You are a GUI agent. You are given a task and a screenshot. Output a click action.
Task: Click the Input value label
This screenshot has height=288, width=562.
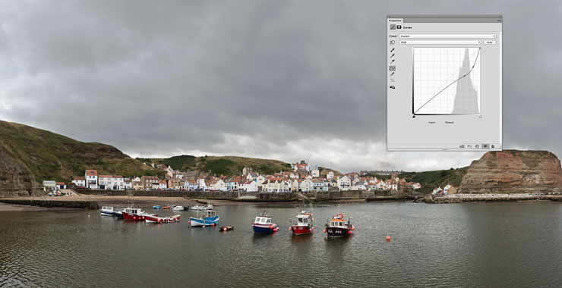point(431,122)
